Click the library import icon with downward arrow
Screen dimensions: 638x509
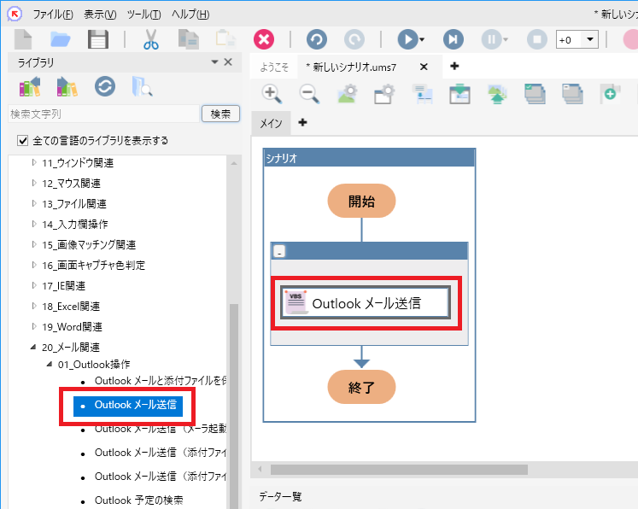67,86
